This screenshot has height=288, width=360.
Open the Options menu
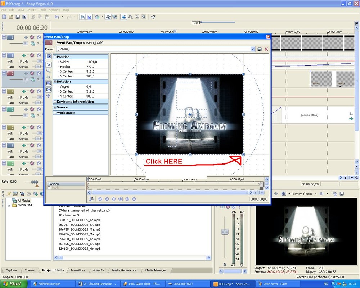pyautogui.click(x=54, y=10)
